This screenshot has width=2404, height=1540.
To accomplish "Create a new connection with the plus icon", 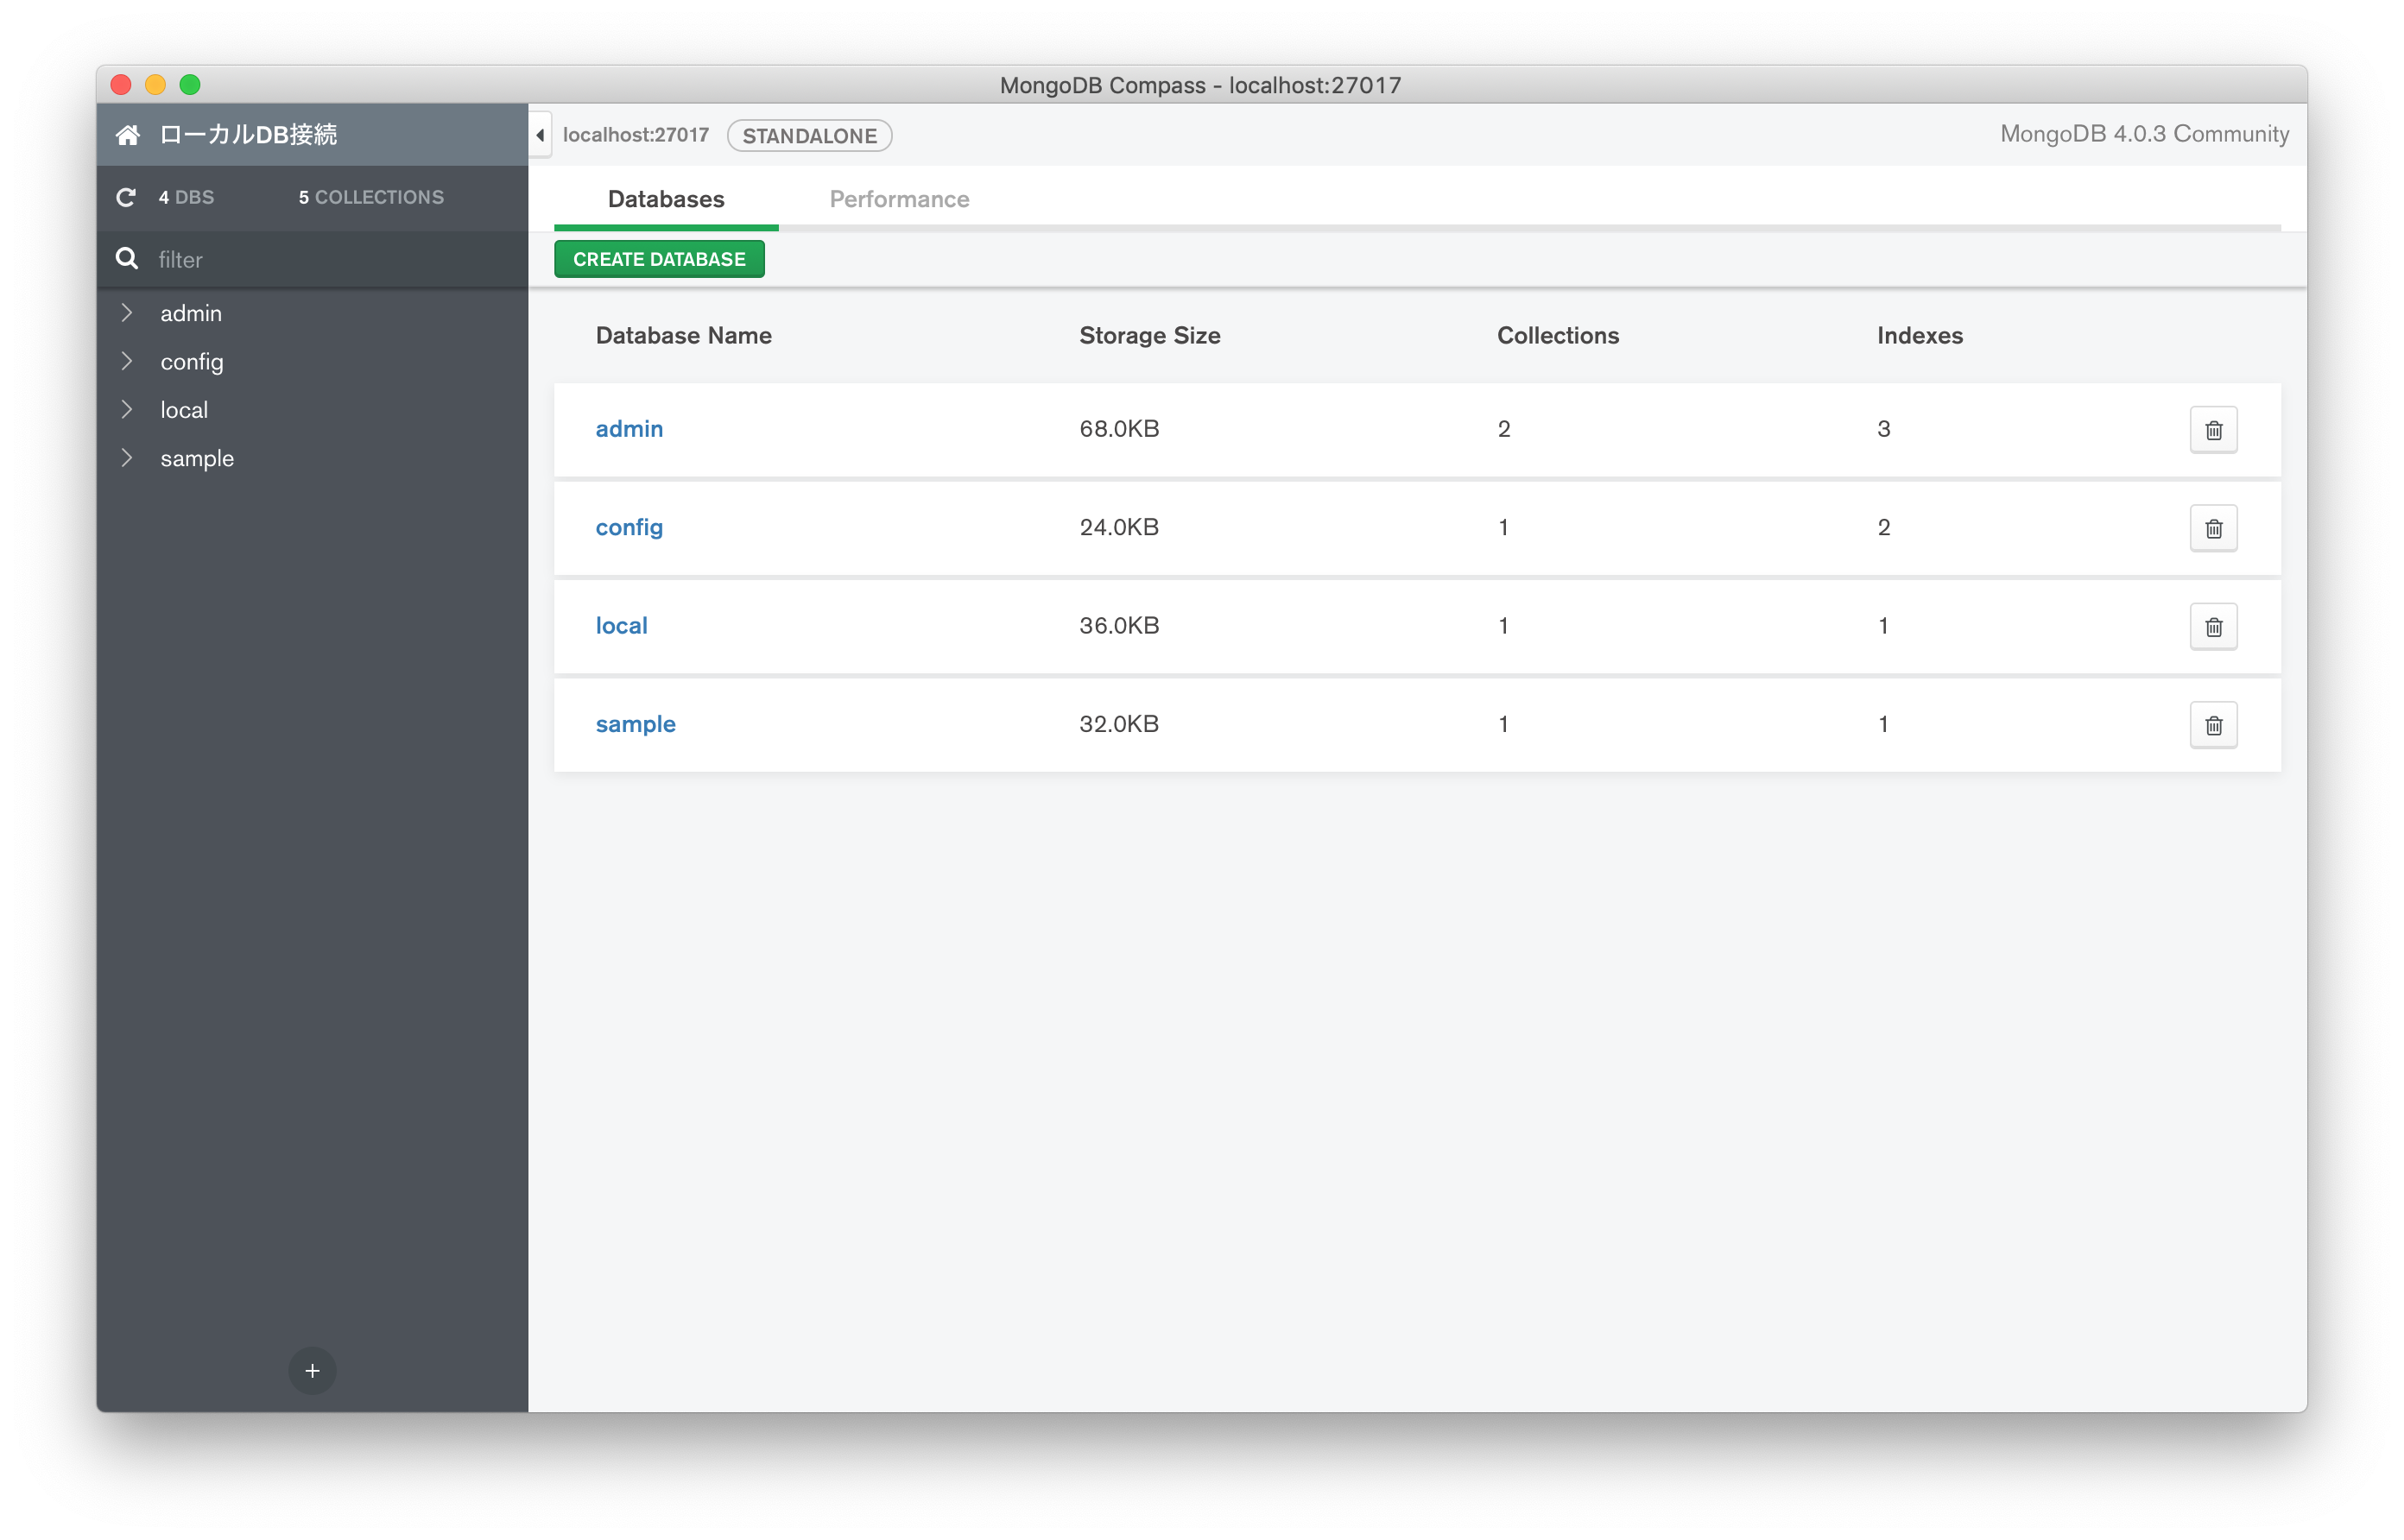I will click(312, 1370).
